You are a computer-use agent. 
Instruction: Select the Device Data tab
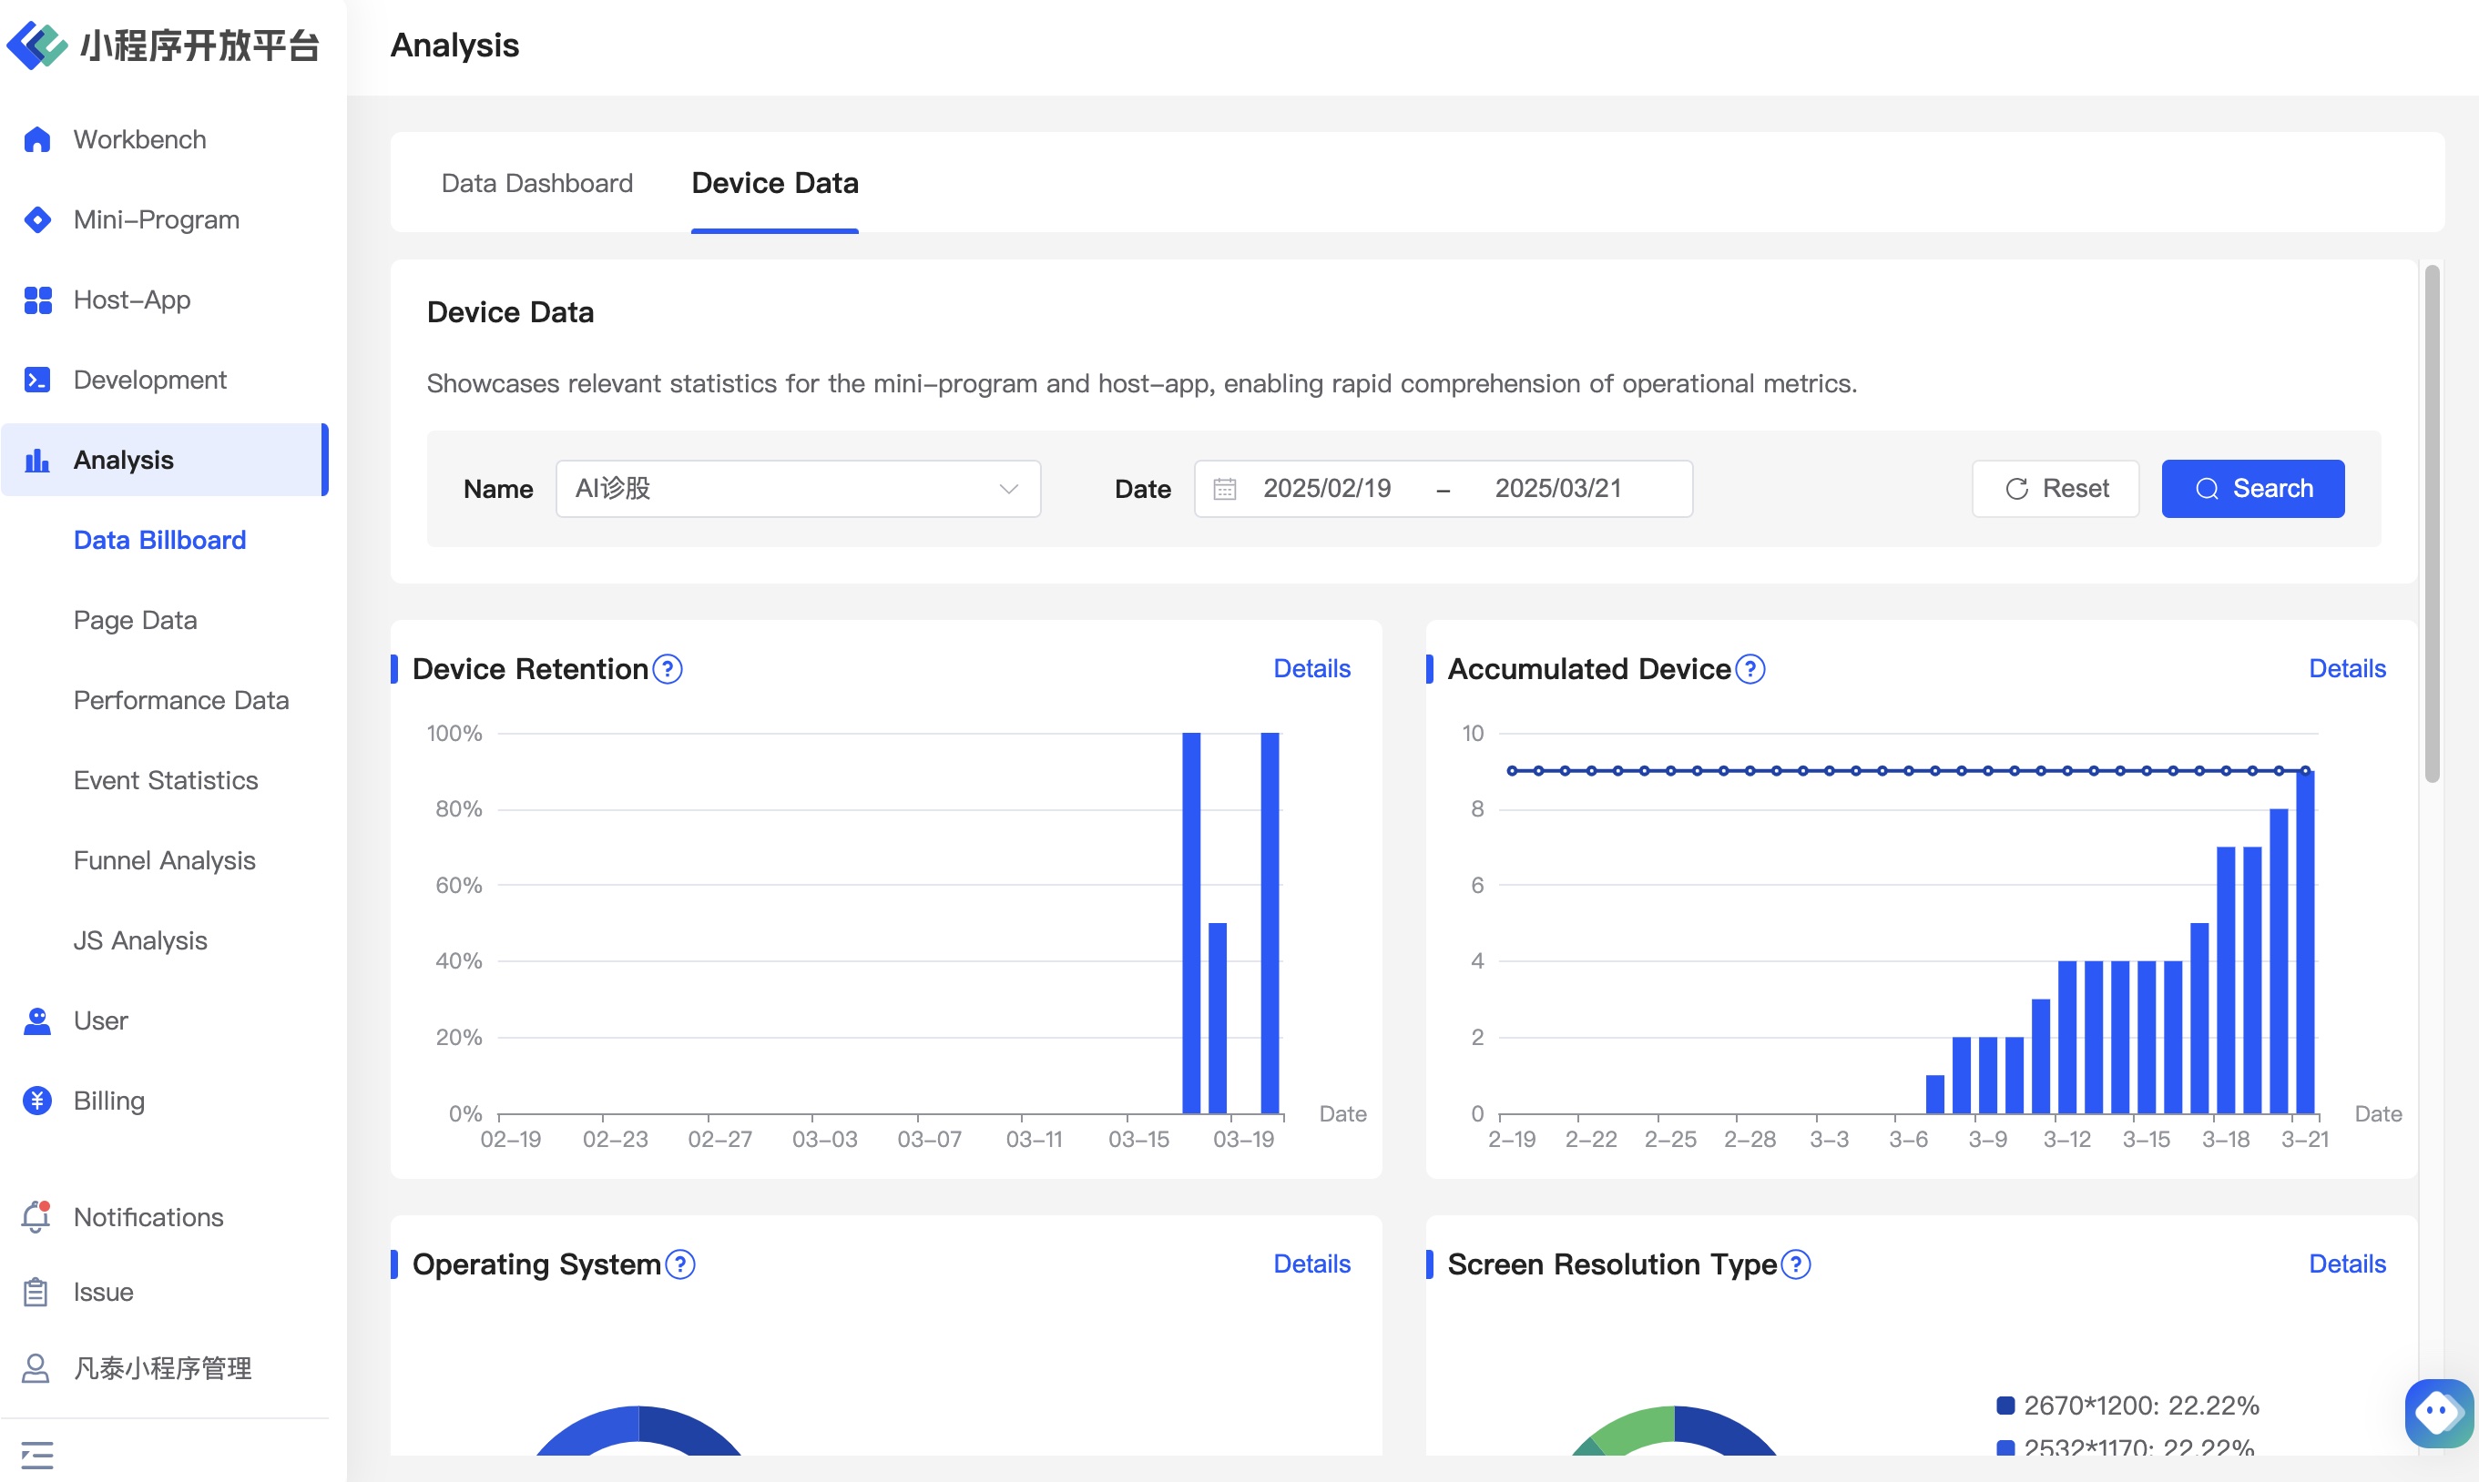point(775,183)
